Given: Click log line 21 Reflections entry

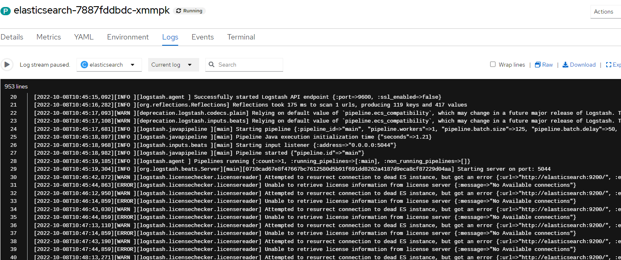Looking at the screenshot, I should (x=251, y=105).
